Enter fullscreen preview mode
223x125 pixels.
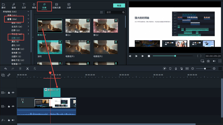[220, 61]
